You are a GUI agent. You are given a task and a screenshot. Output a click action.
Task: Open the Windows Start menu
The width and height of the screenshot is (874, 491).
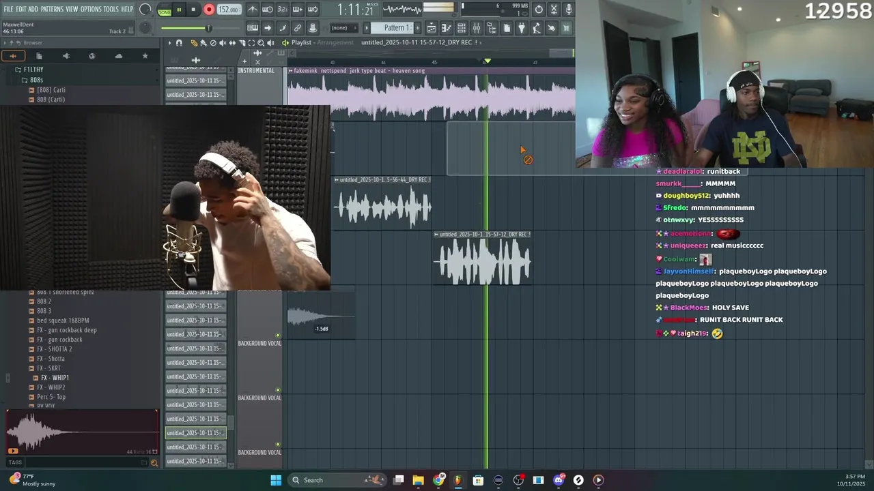tap(276, 480)
